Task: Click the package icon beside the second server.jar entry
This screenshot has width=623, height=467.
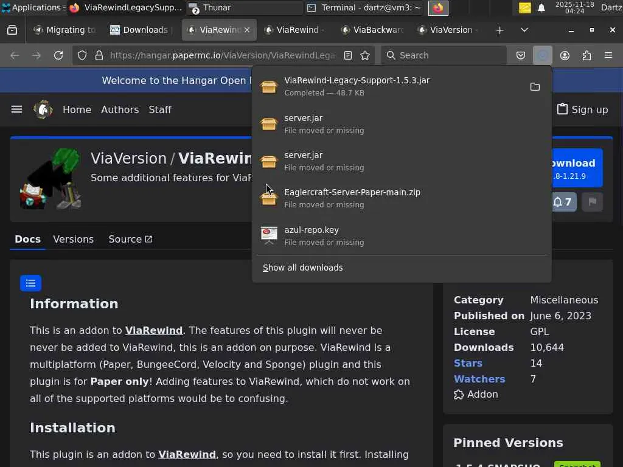Action: 268,161
